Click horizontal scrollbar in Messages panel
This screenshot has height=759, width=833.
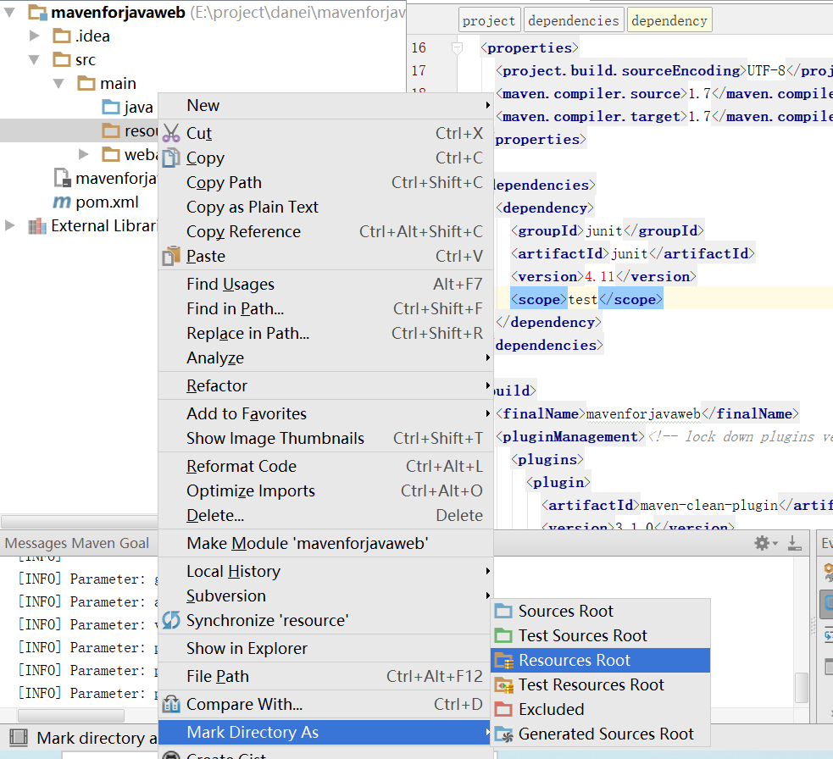click(70, 716)
